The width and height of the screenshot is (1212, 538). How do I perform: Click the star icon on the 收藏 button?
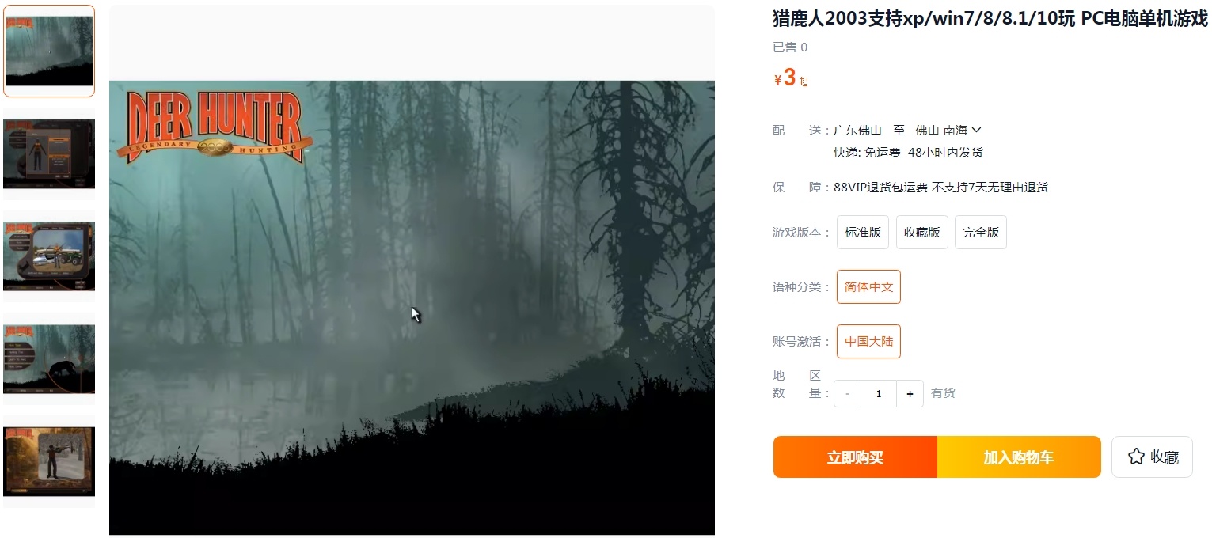pos(1136,457)
